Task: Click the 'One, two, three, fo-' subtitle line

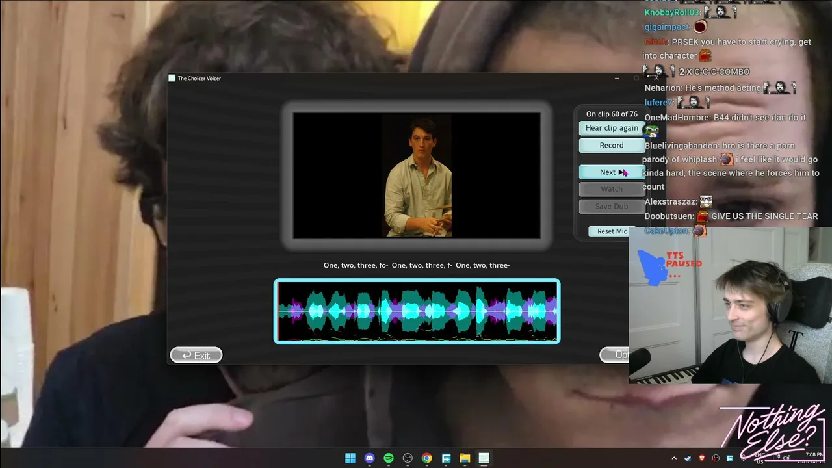Action: tap(417, 265)
